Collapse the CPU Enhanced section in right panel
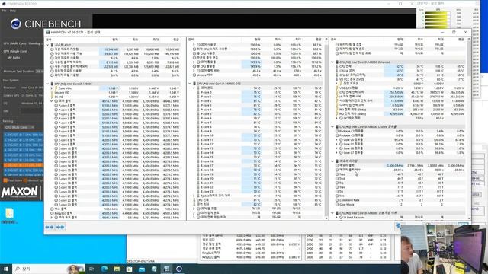488x274 pixels. tap(332, 62)
